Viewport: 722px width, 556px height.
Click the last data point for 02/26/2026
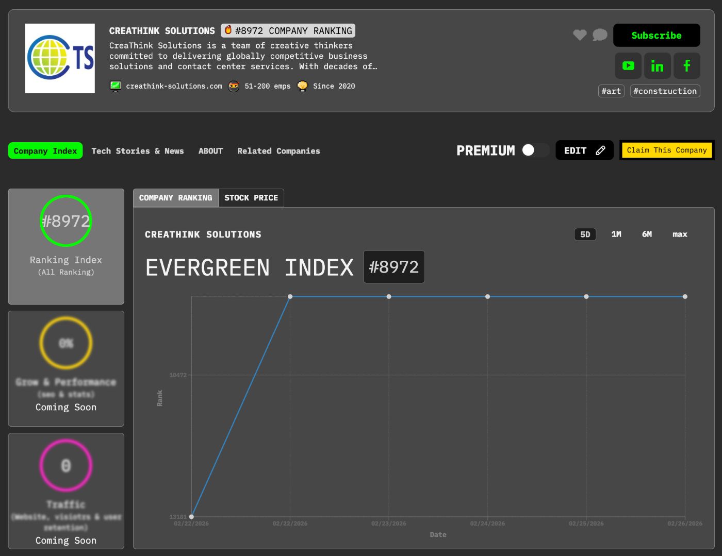click(685, 297)
